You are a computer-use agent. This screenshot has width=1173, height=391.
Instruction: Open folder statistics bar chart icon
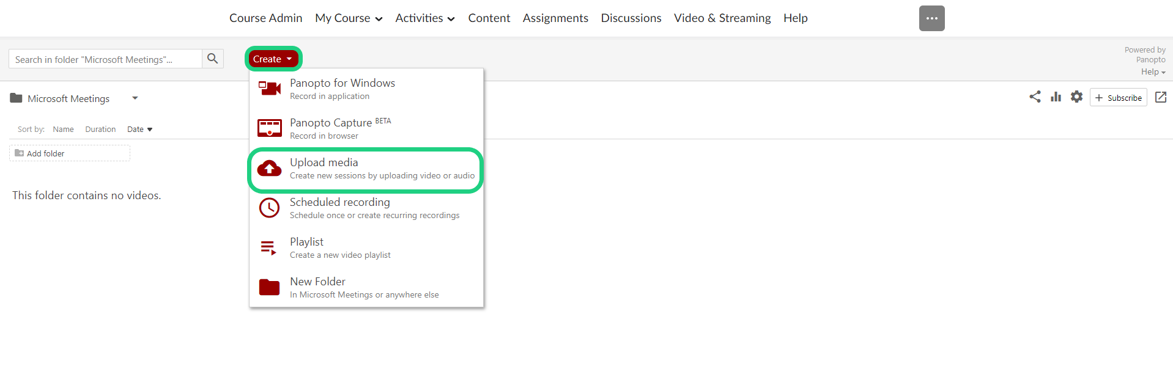(1056, 97)
